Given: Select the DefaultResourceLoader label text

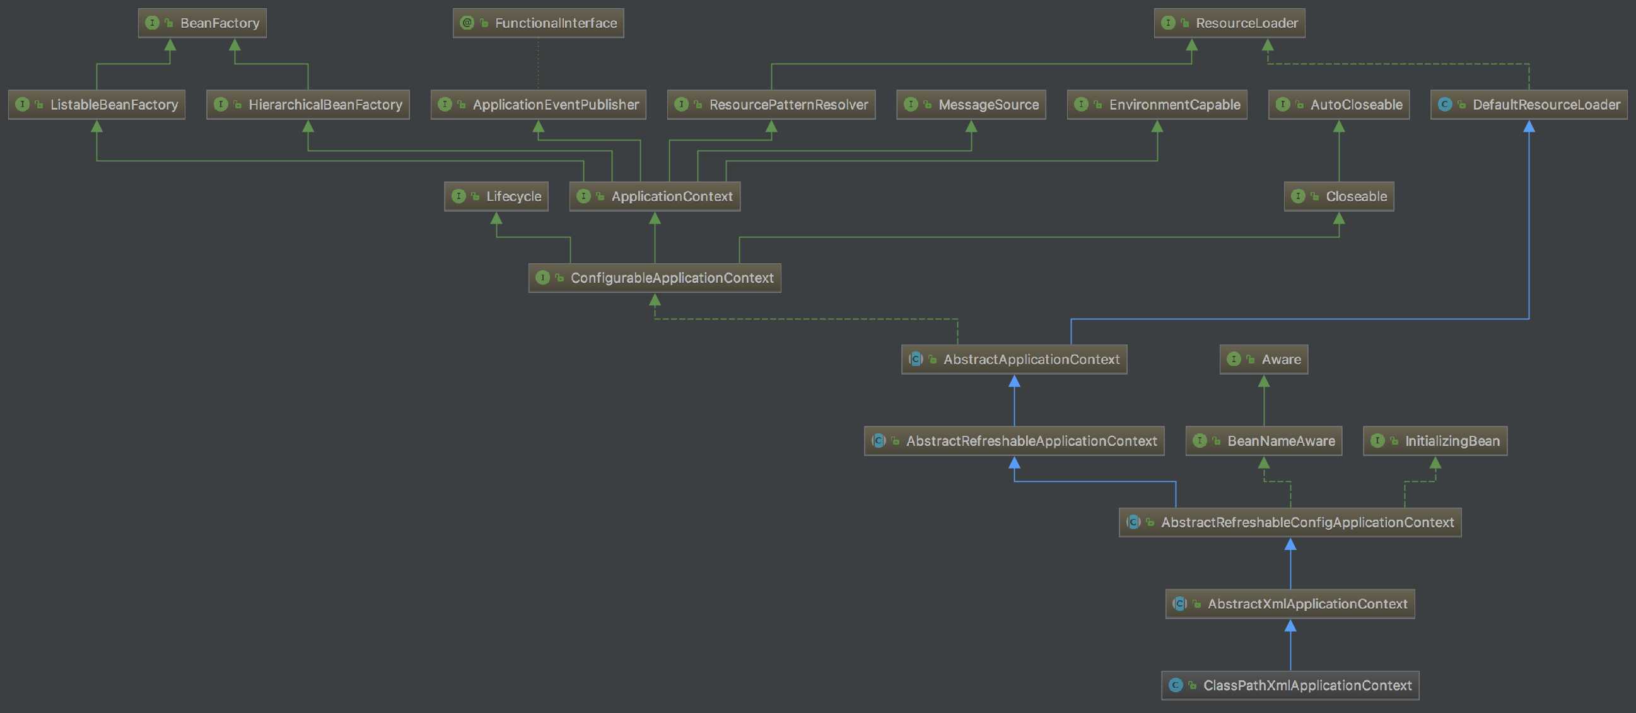Looking at the screenshot, I should click(x=1546, y=105).
